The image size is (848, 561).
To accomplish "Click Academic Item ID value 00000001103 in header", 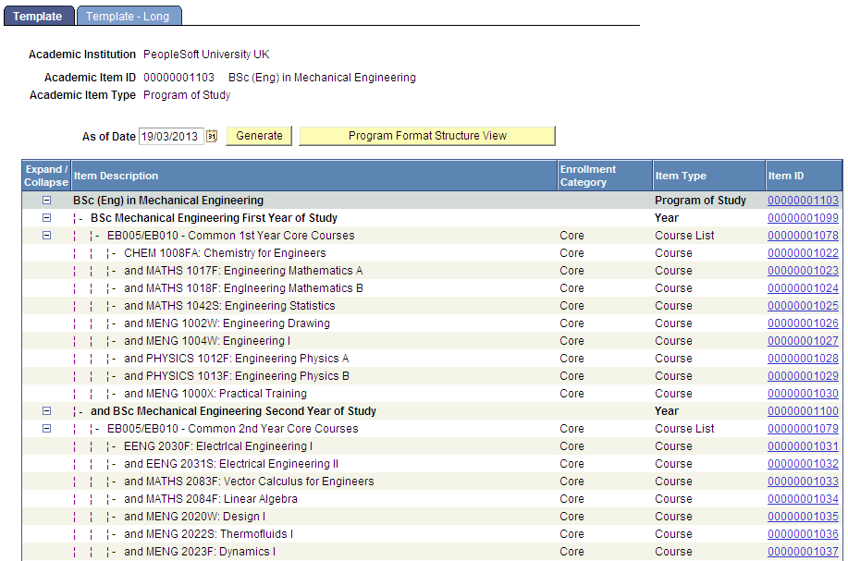I will pyautogui.click(x=178, y=78).
